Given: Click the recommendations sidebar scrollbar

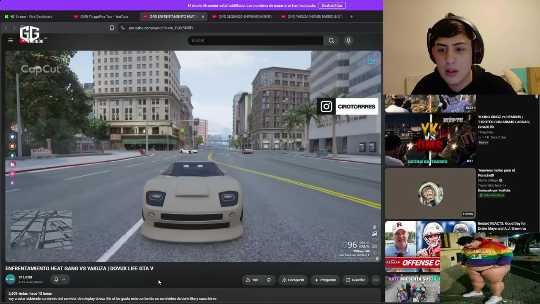Looking at the screenshot, I should 537,97.
